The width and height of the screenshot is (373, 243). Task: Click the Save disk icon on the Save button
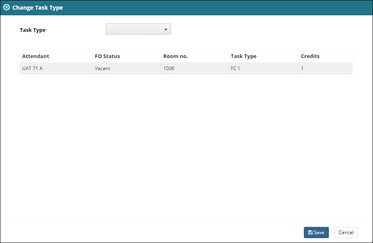click(310, 233)
